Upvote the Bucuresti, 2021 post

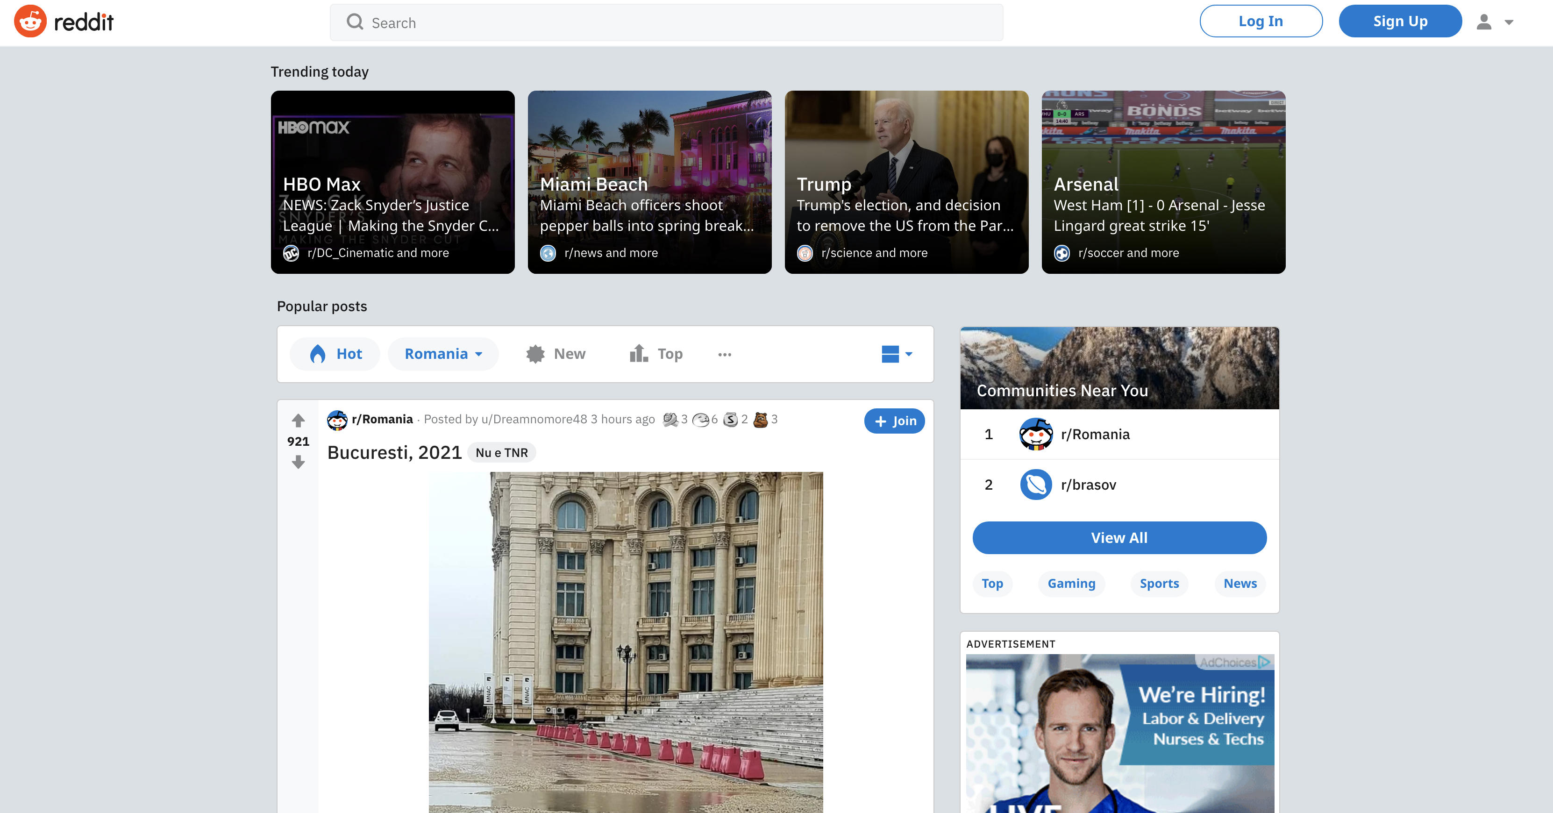[298, 420]
